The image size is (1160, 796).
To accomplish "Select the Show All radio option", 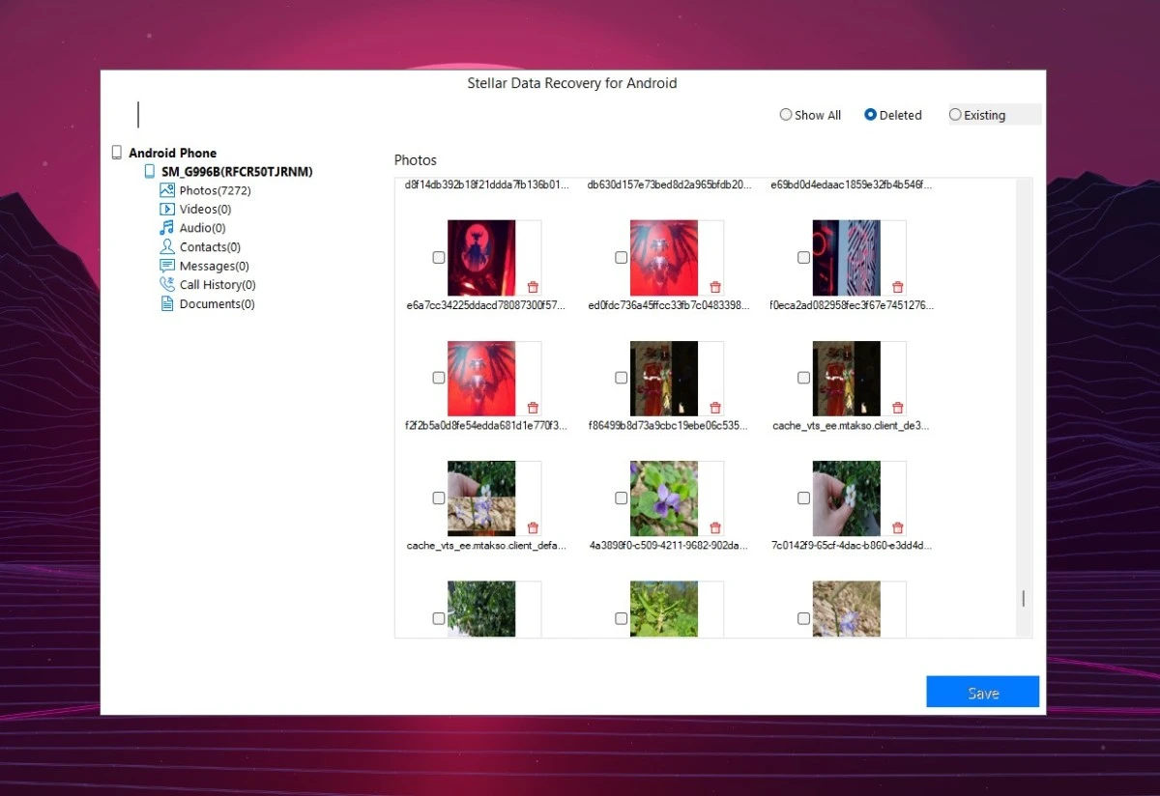I will (786, 115).
